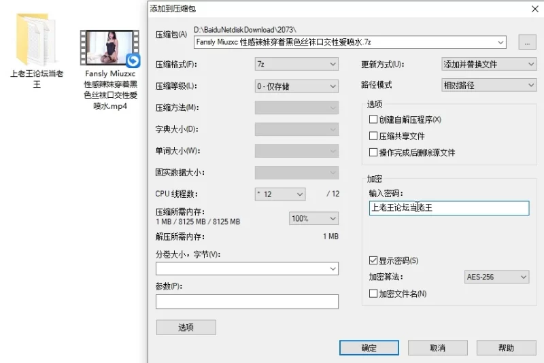Open the CPU 线程数 dropdown showing 12
The height and width of the screenshot is (363, 544).
pos(280,194)
